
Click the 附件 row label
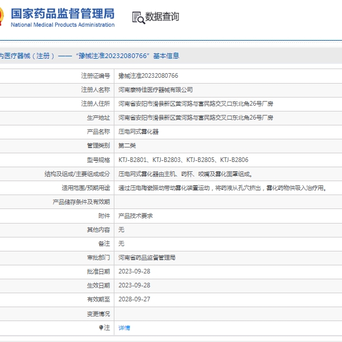point(104,216)
